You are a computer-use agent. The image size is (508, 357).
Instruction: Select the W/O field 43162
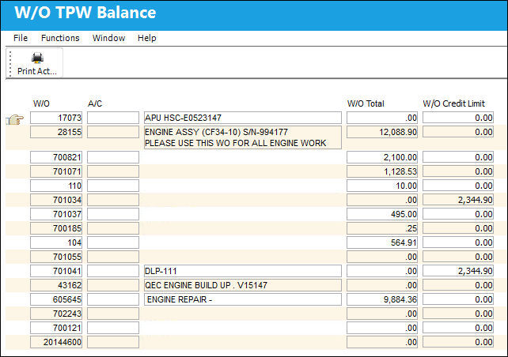click(x=56, y=285)
